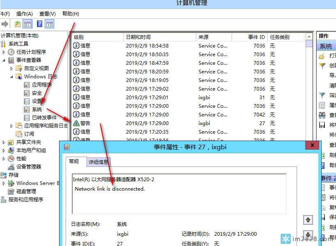Click the 复制 copy event icon
The width and height of the screenshot is (336, 246).
tap(324, 205)
